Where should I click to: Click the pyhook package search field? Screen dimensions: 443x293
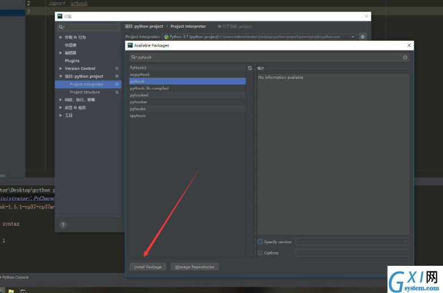[x=269, y=57]
